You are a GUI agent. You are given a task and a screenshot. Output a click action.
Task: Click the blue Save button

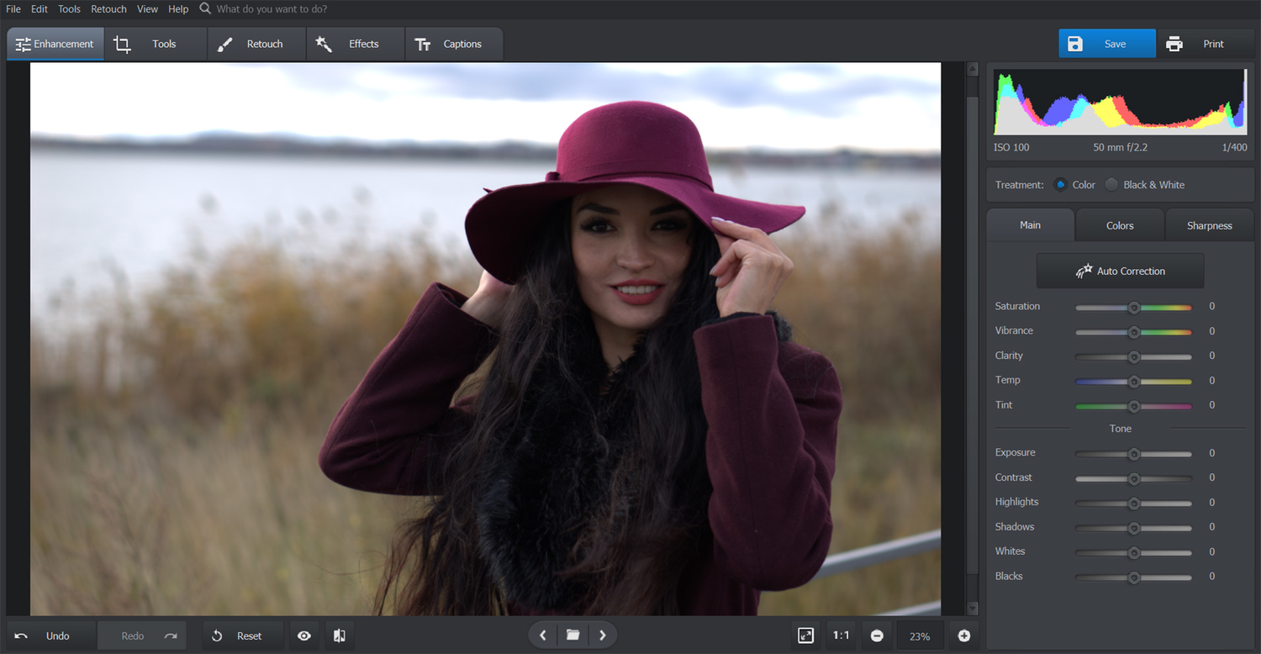1106,44
